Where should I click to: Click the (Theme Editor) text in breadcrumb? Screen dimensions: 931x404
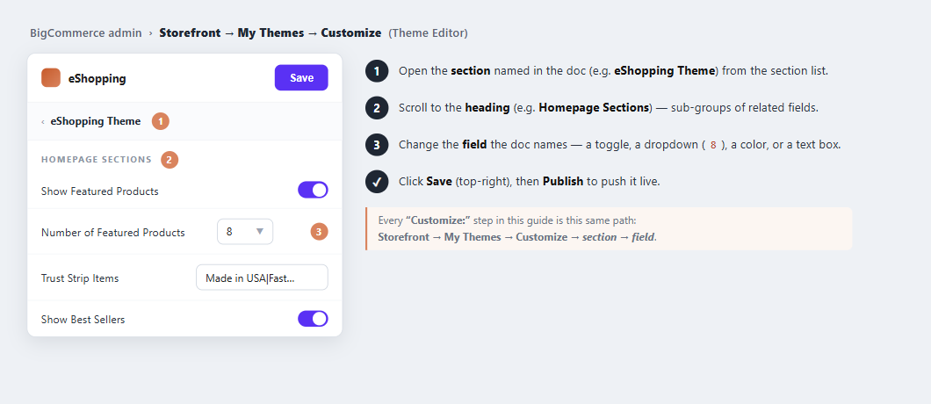click(428, 33)
